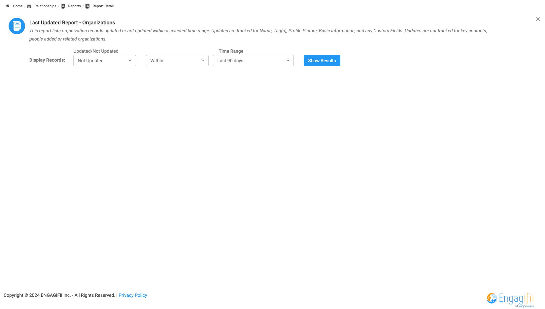This screenshot has width=545, height=309.
Task: Open Reports breadcrumb link
Action: [74, 6]
